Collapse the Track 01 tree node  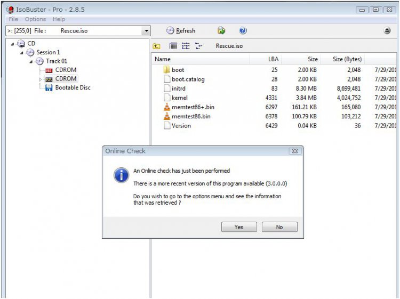(31, 62)
